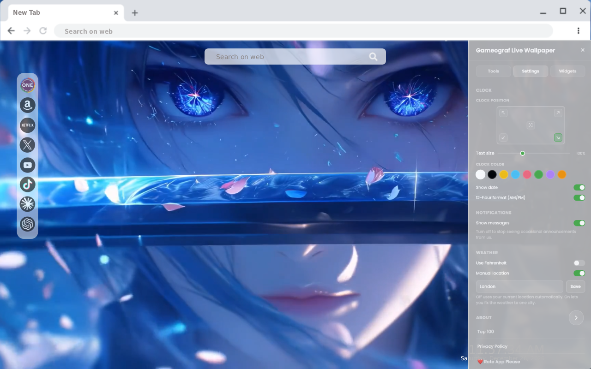Open the ONE shortcut icon
Image resolution: width=591 pixels, height=369 pixels.
28,85
